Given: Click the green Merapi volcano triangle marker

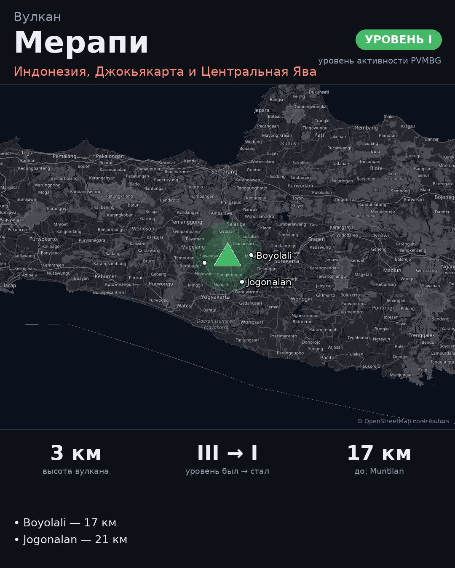Looking at the screenshot, I should 227,255.
